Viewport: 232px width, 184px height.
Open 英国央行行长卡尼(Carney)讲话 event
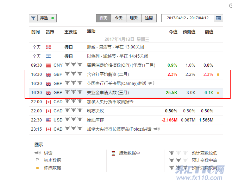tap(117, 83)
